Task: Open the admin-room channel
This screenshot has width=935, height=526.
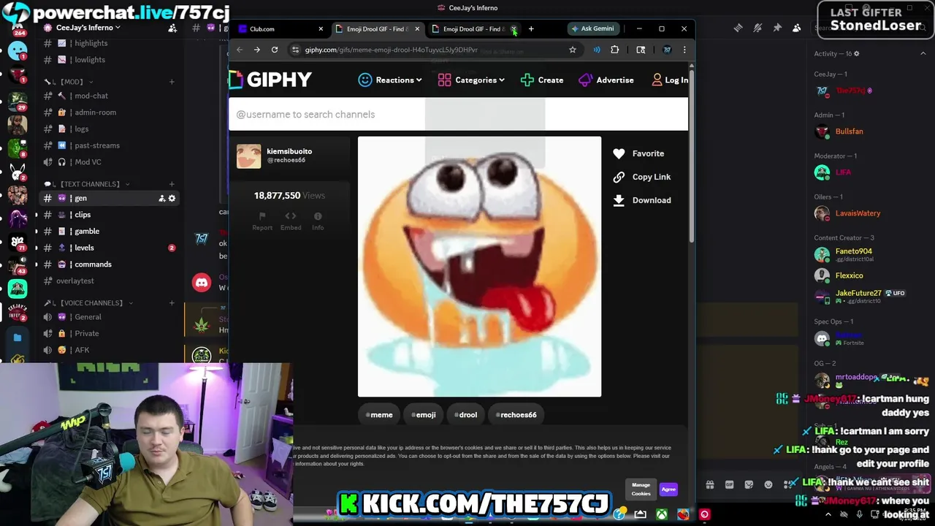Action: click(x=110, y=113)
